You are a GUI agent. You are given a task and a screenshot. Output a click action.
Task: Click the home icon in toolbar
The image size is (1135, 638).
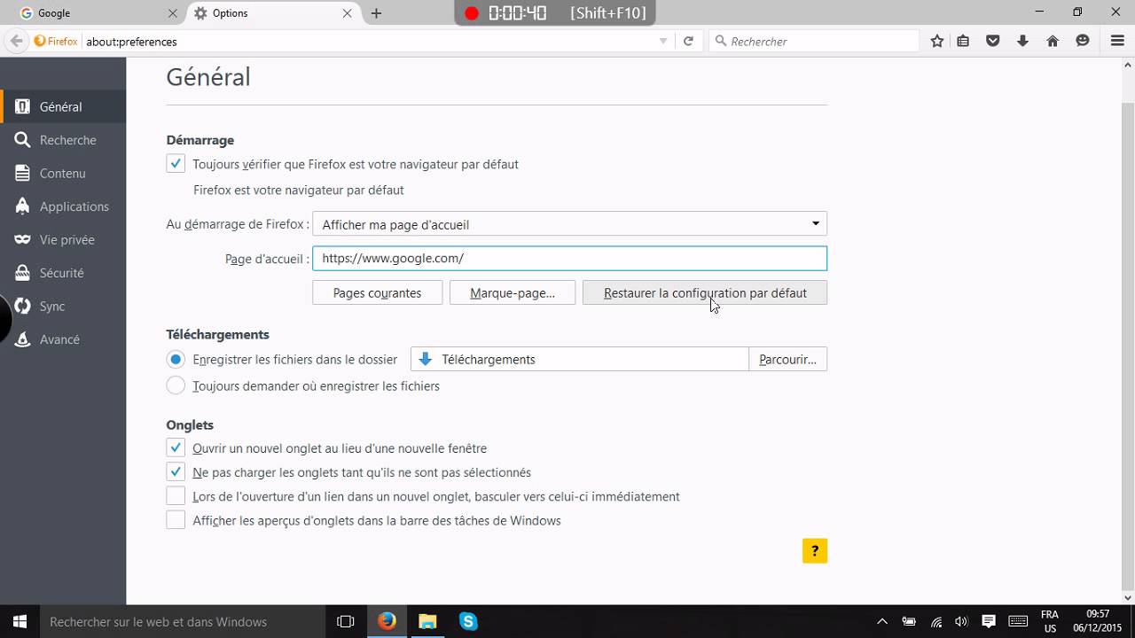(1053, 41)
